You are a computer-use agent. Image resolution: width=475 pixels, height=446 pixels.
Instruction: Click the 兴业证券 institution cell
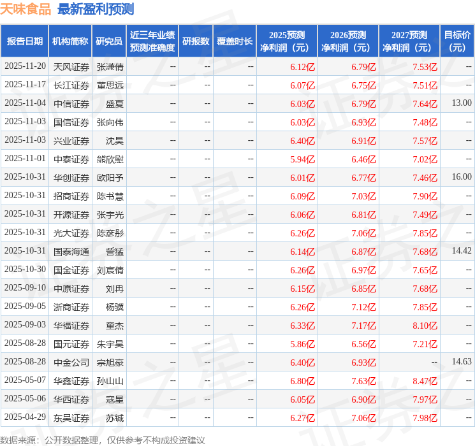coord(71,141)
